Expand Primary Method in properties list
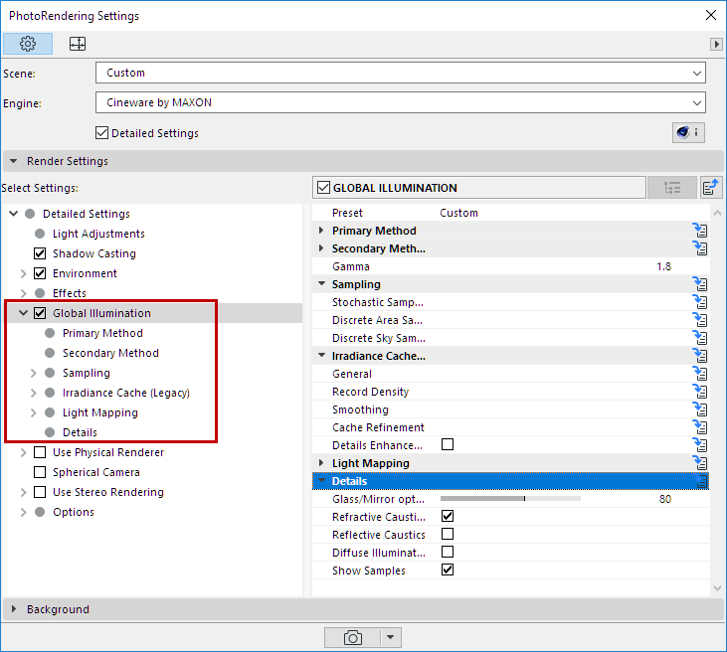Screen dimensions: 727x652 321,231
